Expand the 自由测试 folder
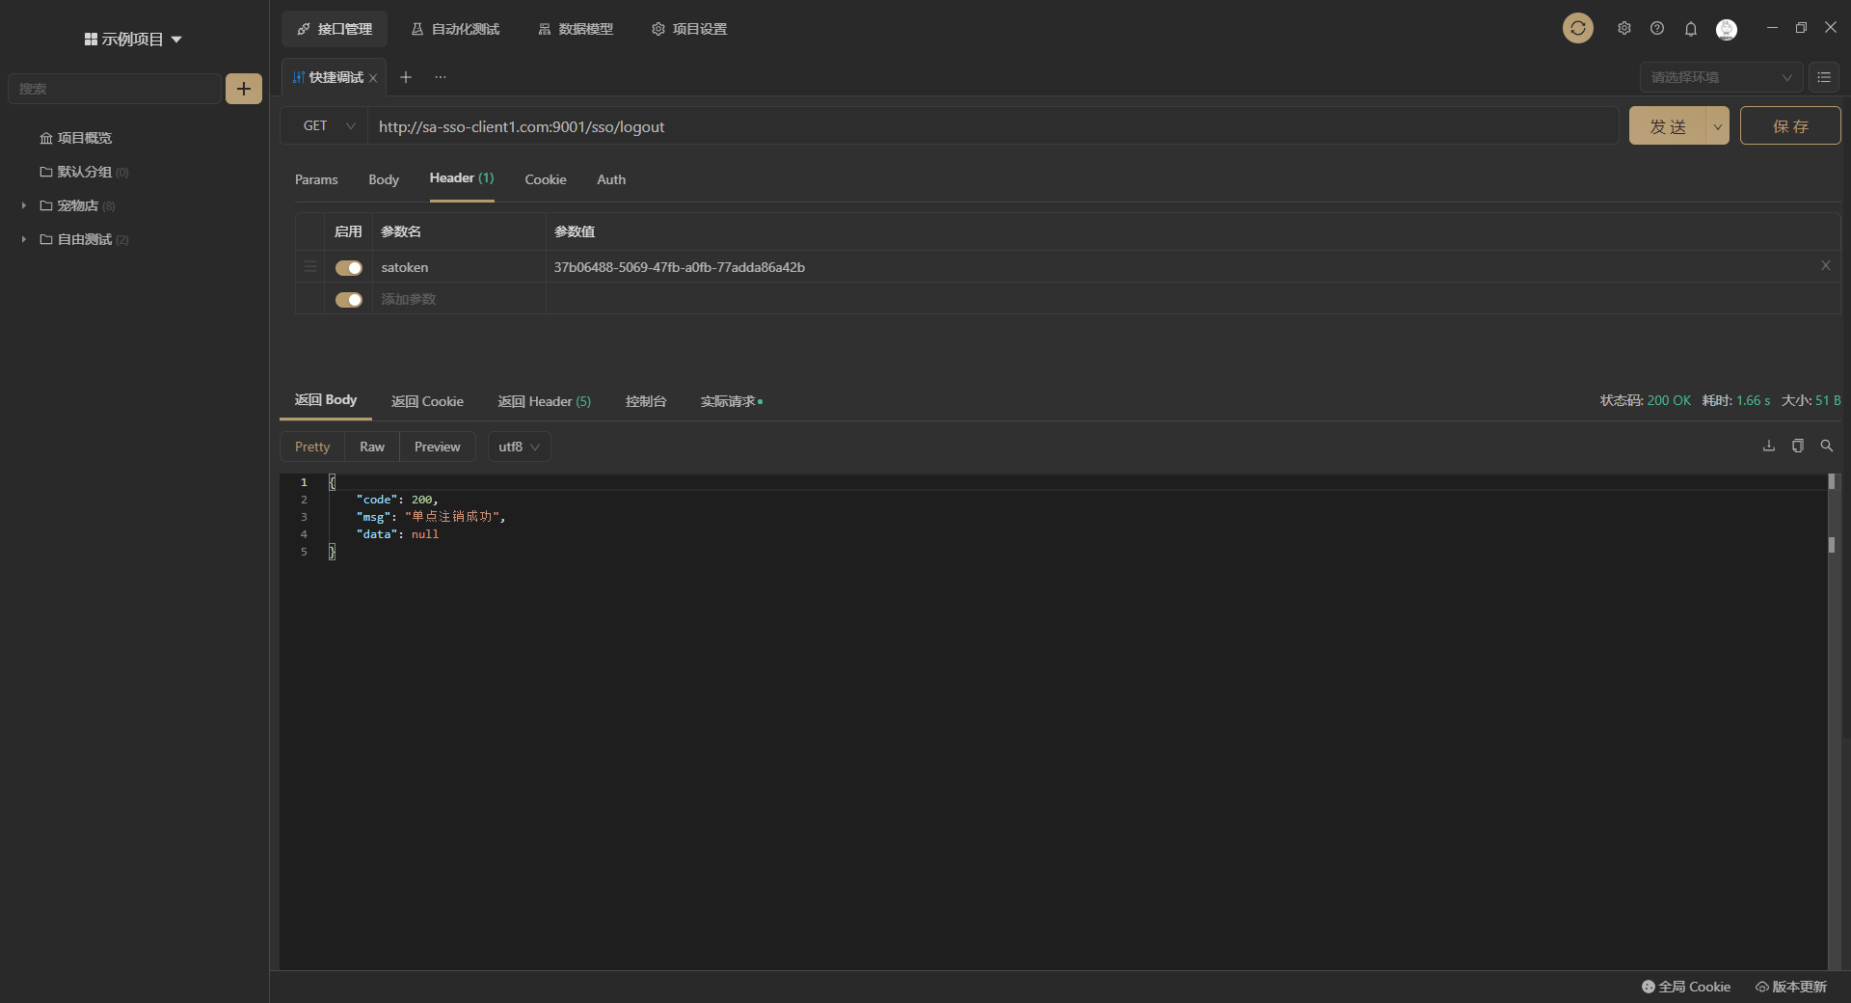This screenshot has height=1003, width=1851. (24, 239)
